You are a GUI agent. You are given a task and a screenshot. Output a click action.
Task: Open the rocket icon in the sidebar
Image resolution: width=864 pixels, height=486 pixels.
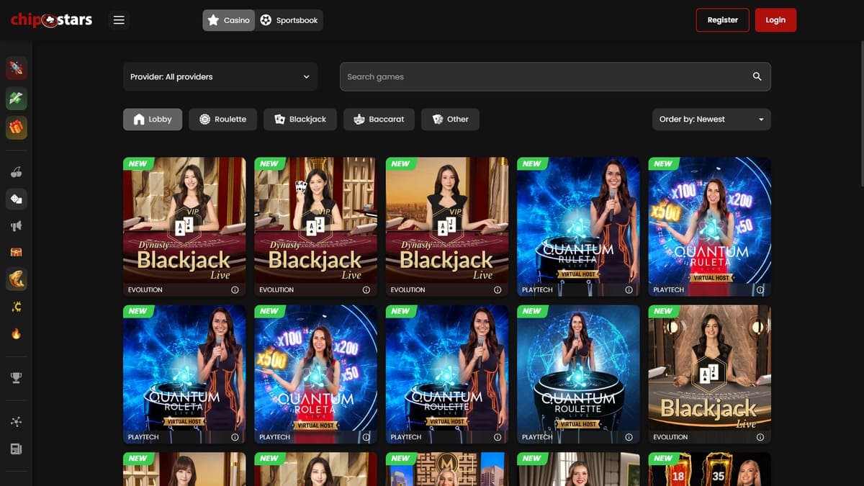[x=16, y=68]
